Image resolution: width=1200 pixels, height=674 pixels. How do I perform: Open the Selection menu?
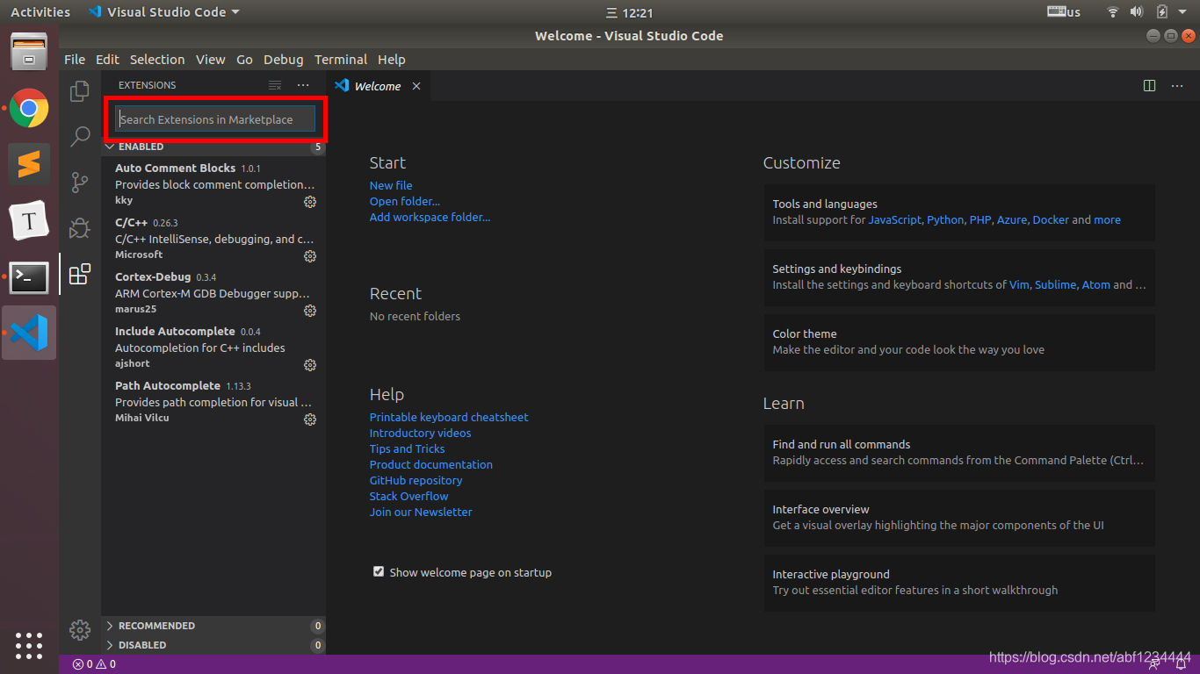coord(157,60)
